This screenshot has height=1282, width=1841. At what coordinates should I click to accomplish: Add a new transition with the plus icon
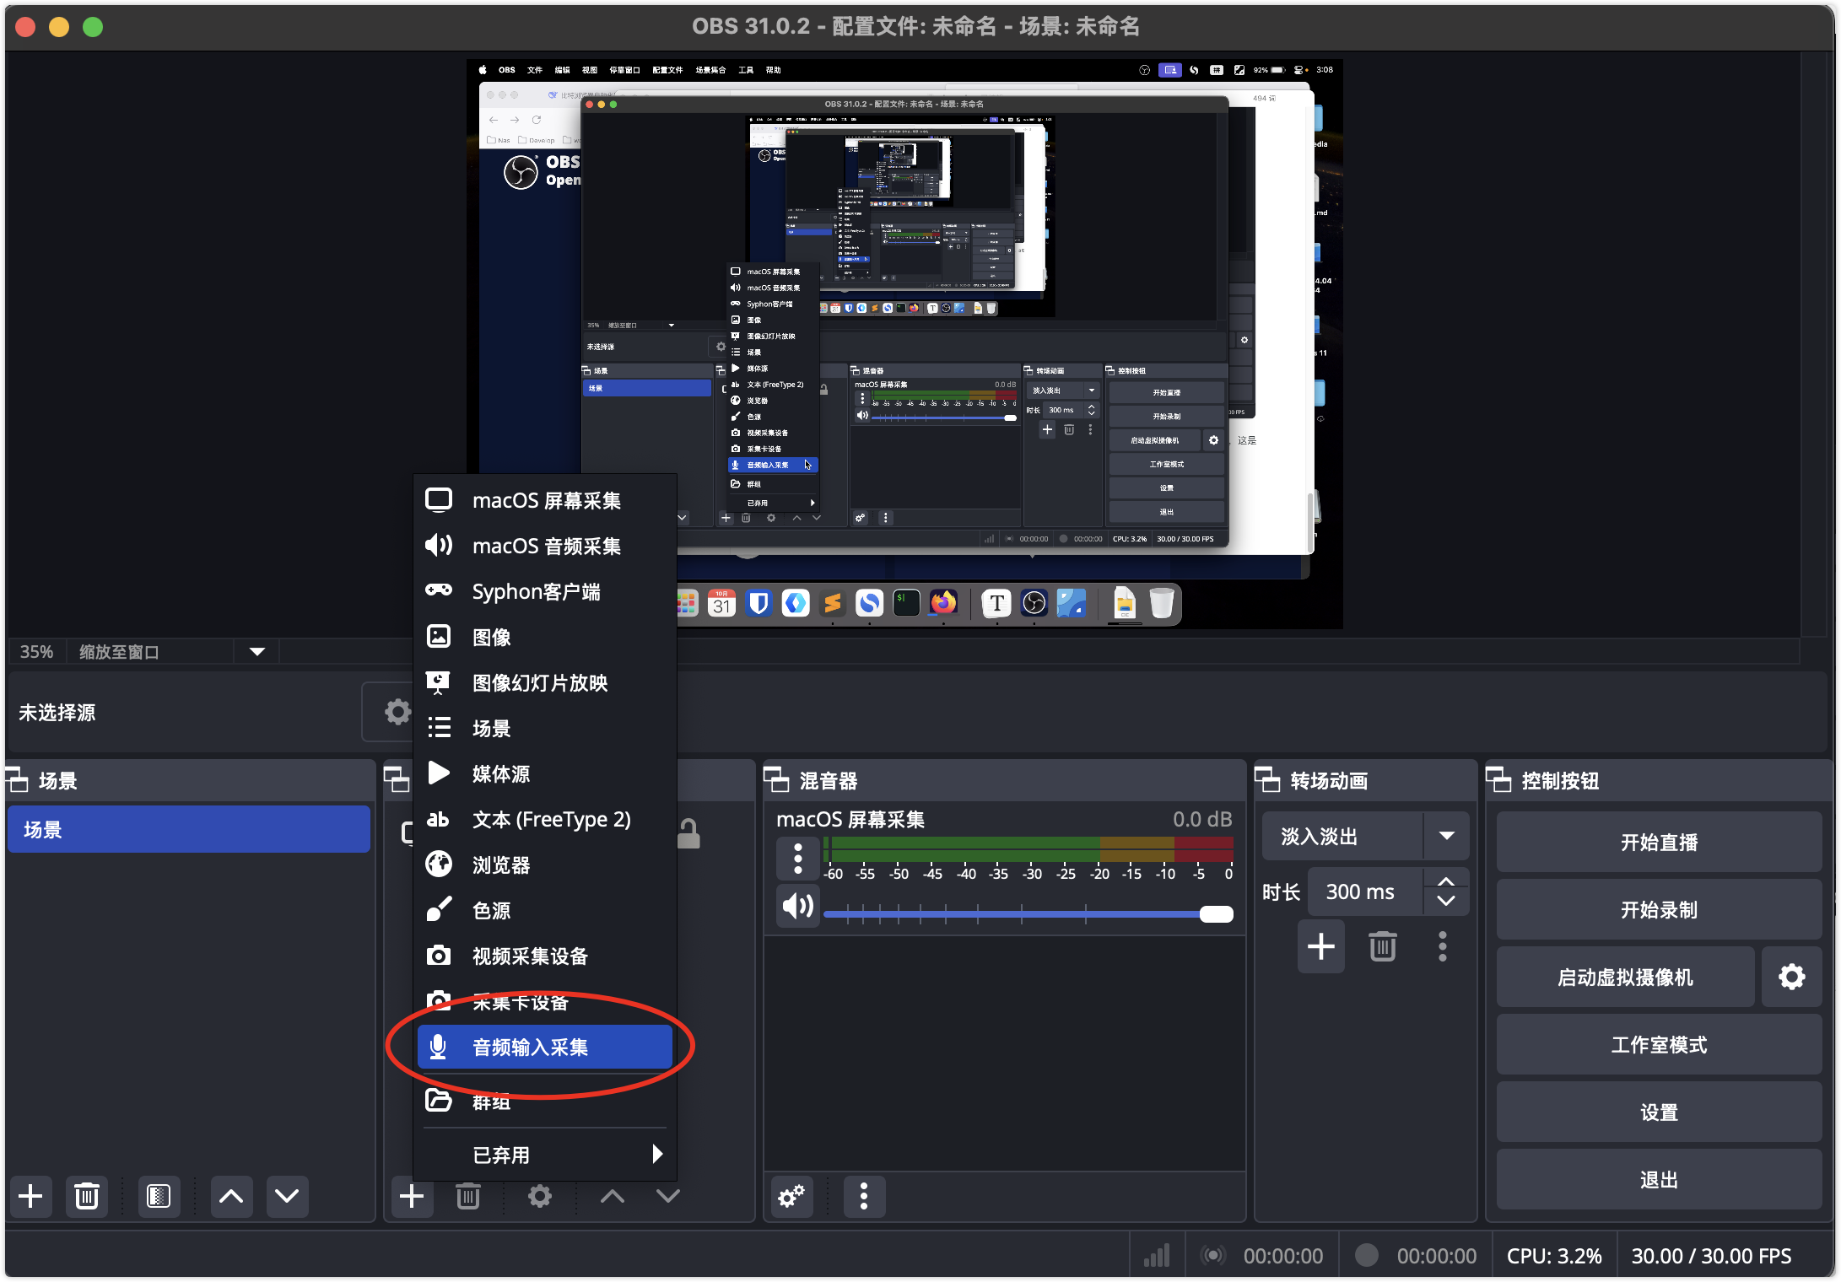1321,946
